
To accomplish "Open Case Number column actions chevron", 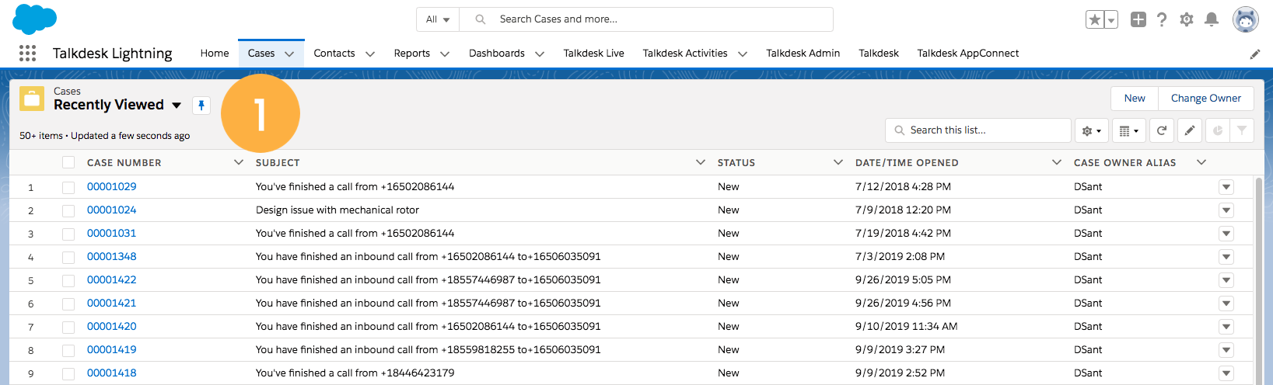I will point(239,162).
